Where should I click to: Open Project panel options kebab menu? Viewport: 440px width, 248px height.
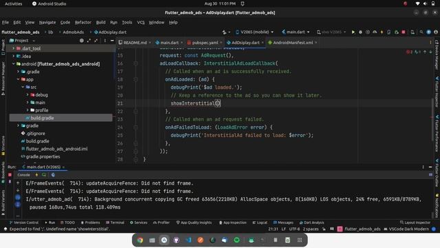click(105, 41)
